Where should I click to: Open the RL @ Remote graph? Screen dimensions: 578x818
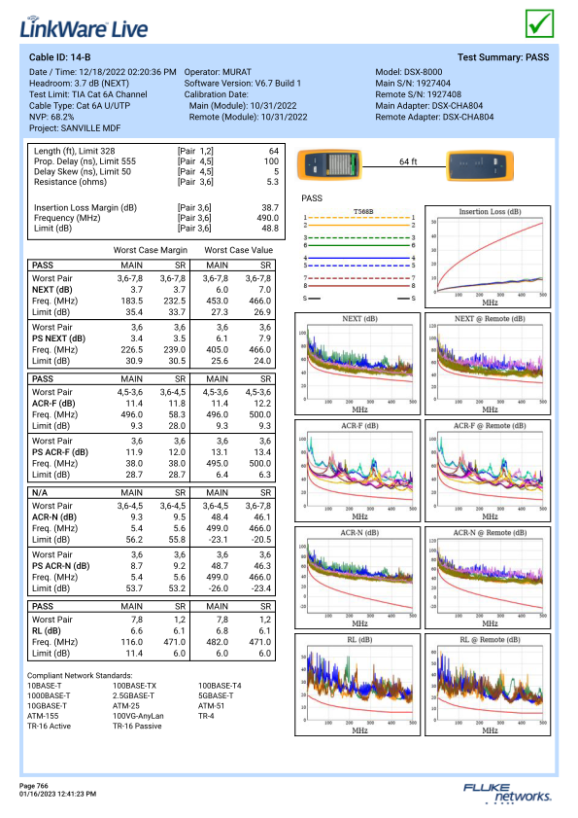click(x=488, y=685)
